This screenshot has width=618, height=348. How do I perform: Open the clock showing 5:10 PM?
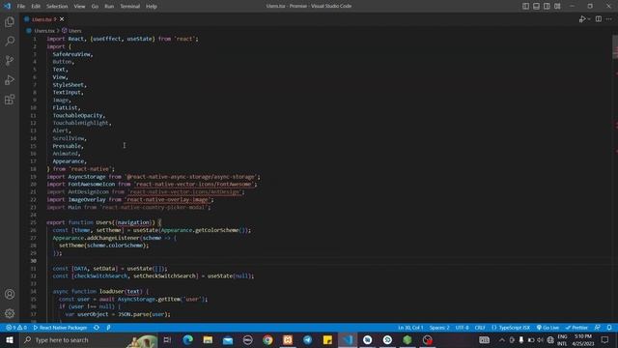click(583, 339)
